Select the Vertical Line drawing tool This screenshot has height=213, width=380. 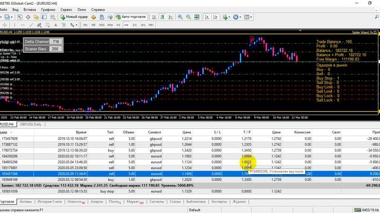click(14, 25)
